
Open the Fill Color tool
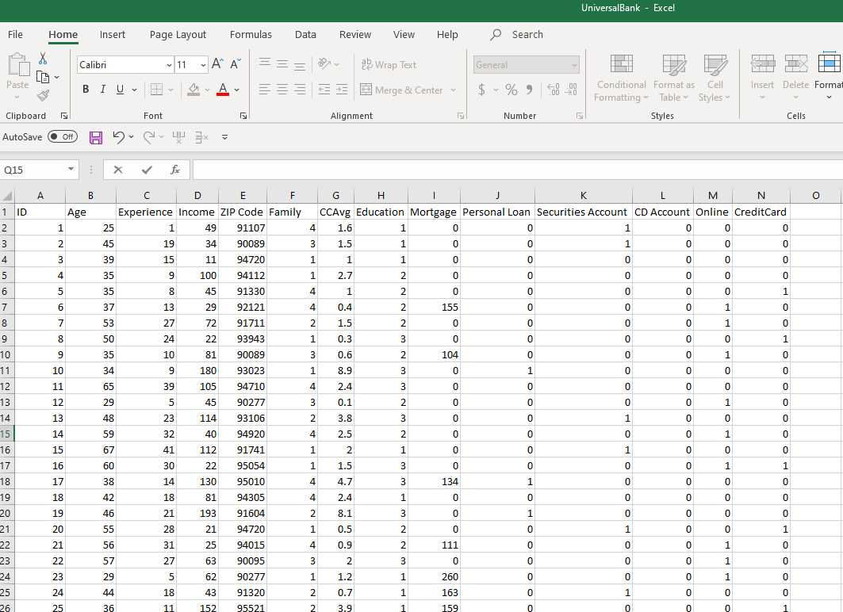pyautogui.click(x=194, y=89)
